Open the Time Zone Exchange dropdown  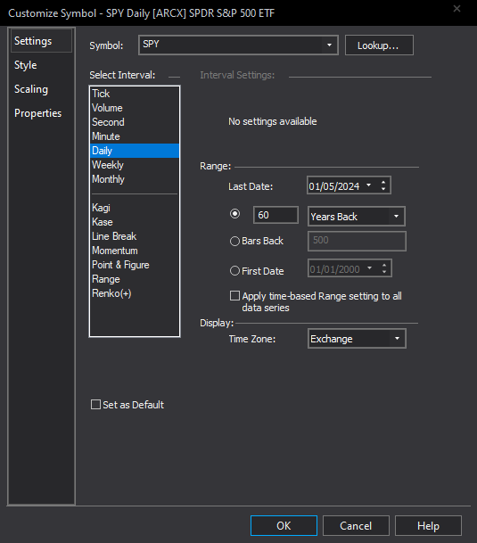click(x=357, y=338)
